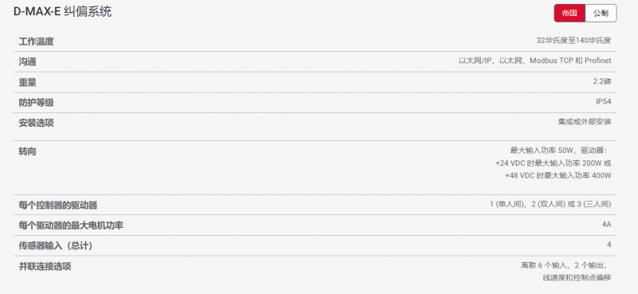The width and height of the screenshot is (638, 294).
Task: Select the 工作温度 row label
Action: pyautogui.click(x=36, y=41)
